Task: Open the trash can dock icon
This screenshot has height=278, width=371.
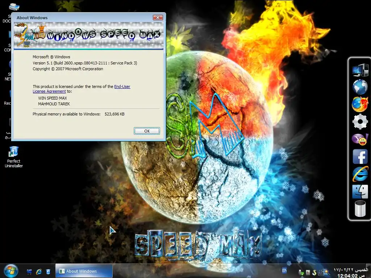Action: (x=360, y=208)
